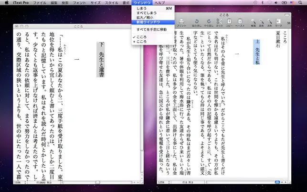Click right window blue horizontal scroll thumb
Image resolution: width=307 pixels, height=192 pixels.
click(277, 182)
